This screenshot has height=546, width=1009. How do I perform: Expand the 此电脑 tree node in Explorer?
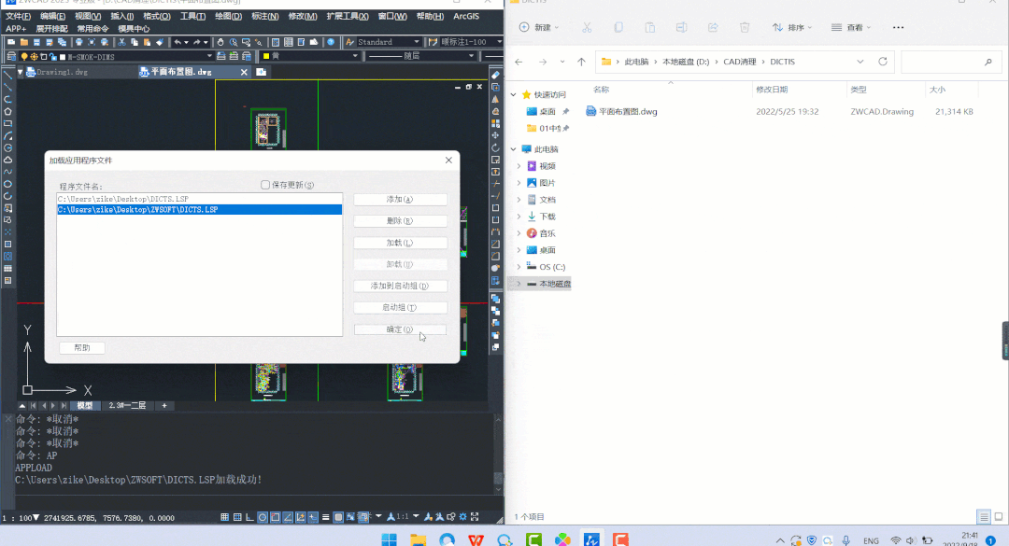pos(514,149)
